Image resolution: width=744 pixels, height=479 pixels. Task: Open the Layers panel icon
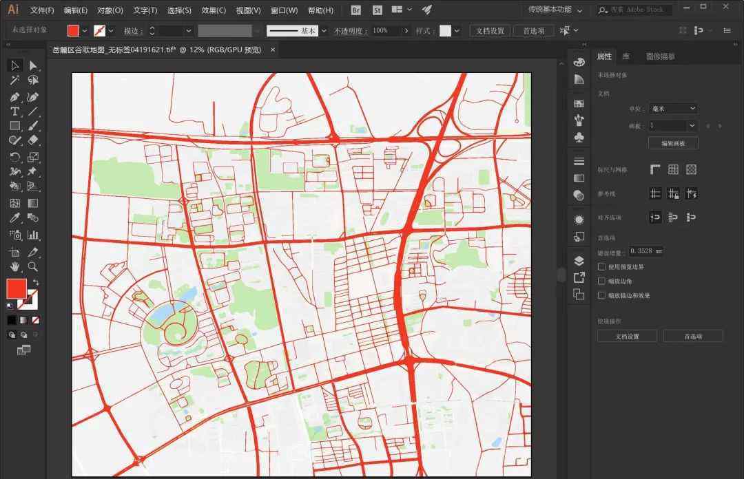click(579, 261)
